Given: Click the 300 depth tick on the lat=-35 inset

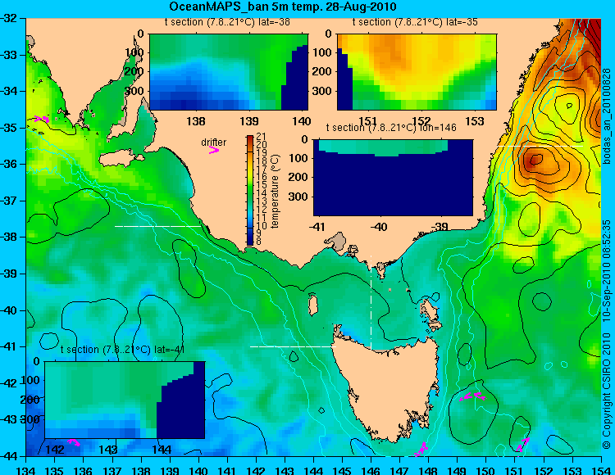Looking at the screenshot, I should (x=322, y=91).
